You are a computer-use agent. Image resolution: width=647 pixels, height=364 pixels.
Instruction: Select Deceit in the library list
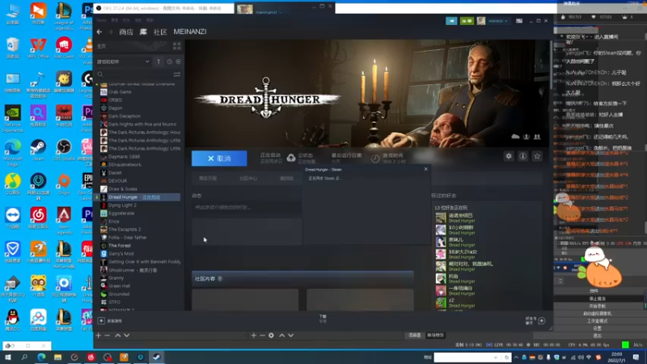click(x=115, y=173)
